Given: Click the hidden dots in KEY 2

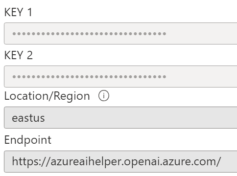Looking at the screenshot, I should (89, 77).
